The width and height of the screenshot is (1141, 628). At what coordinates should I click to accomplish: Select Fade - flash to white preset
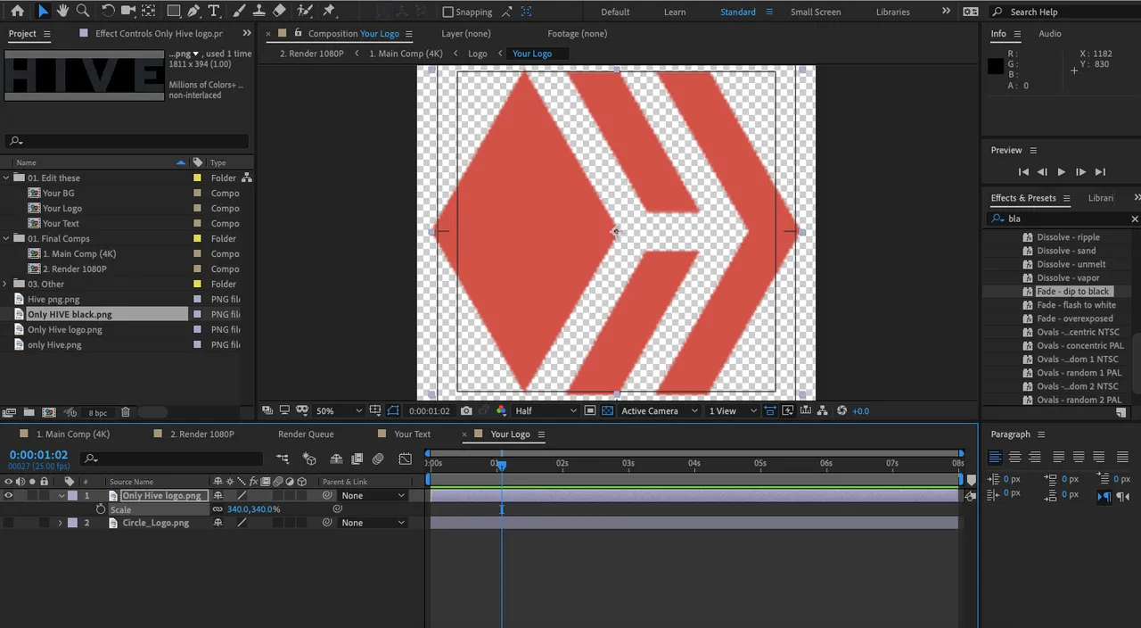tap(1076, 305)
